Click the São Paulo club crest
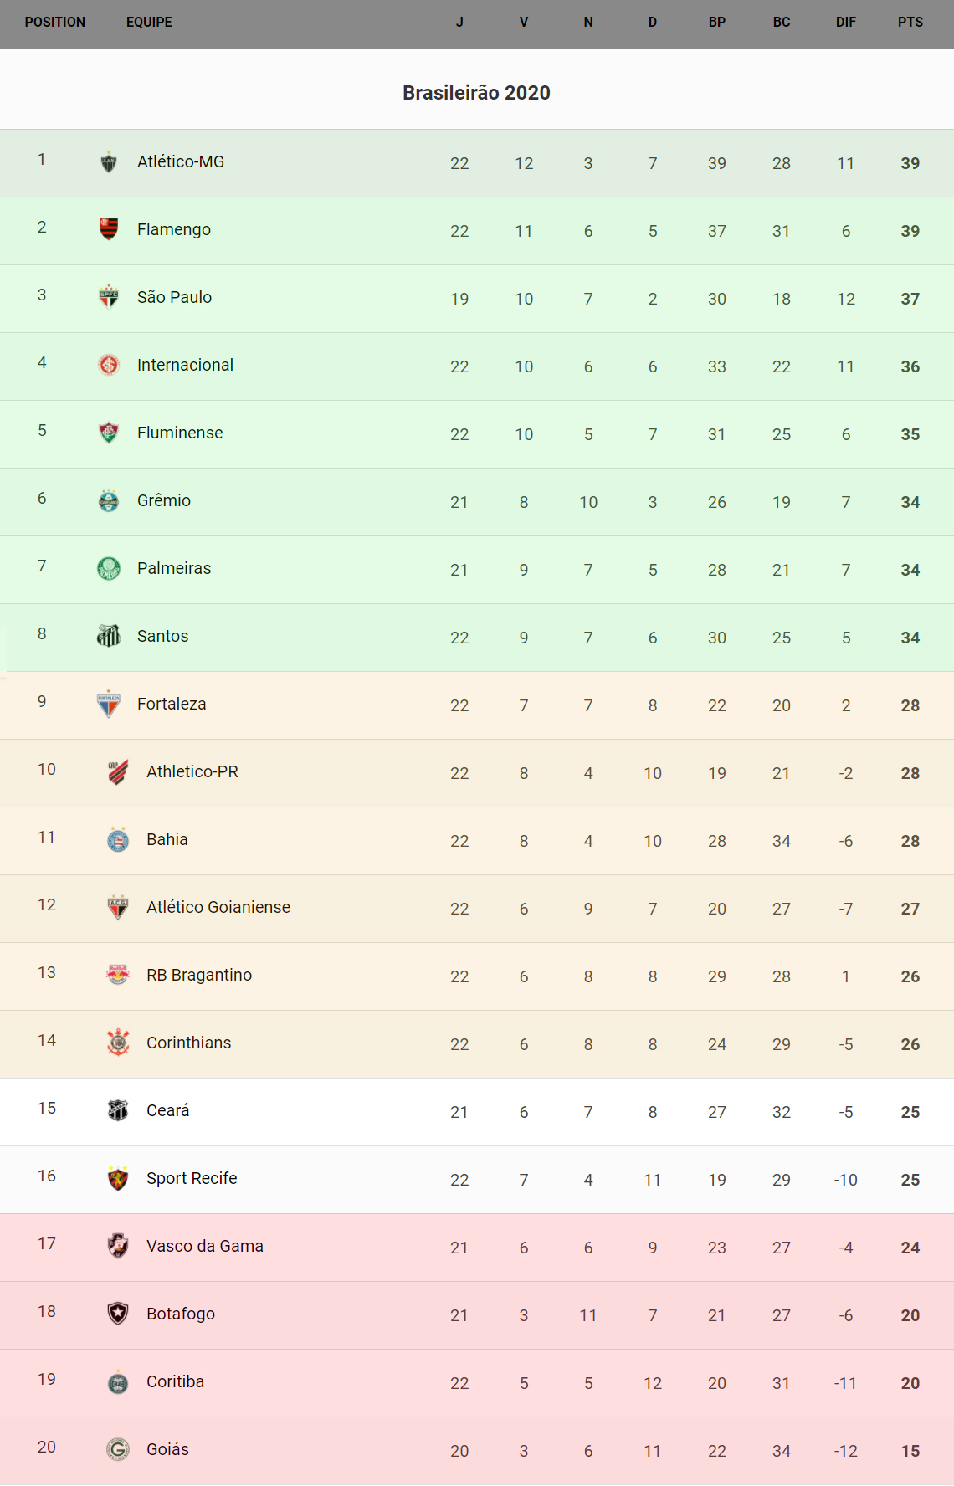This screenshot has width=954, height=1486. (x=109, y=297)
